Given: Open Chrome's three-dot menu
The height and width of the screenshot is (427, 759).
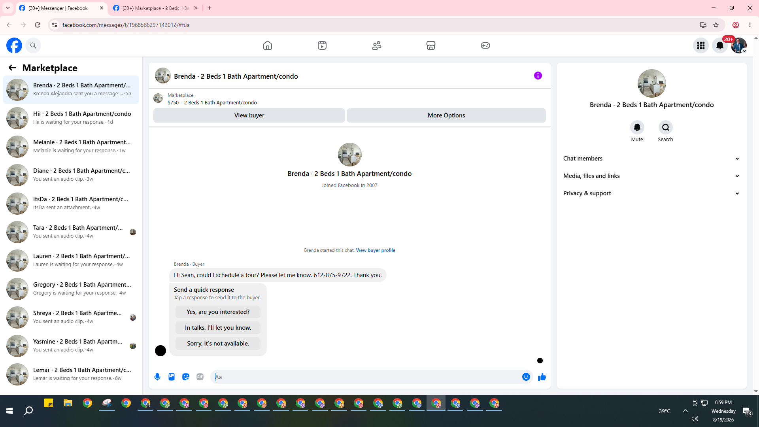Looking at the screenshot, I should pyautogui.click(x=750, y=25).
